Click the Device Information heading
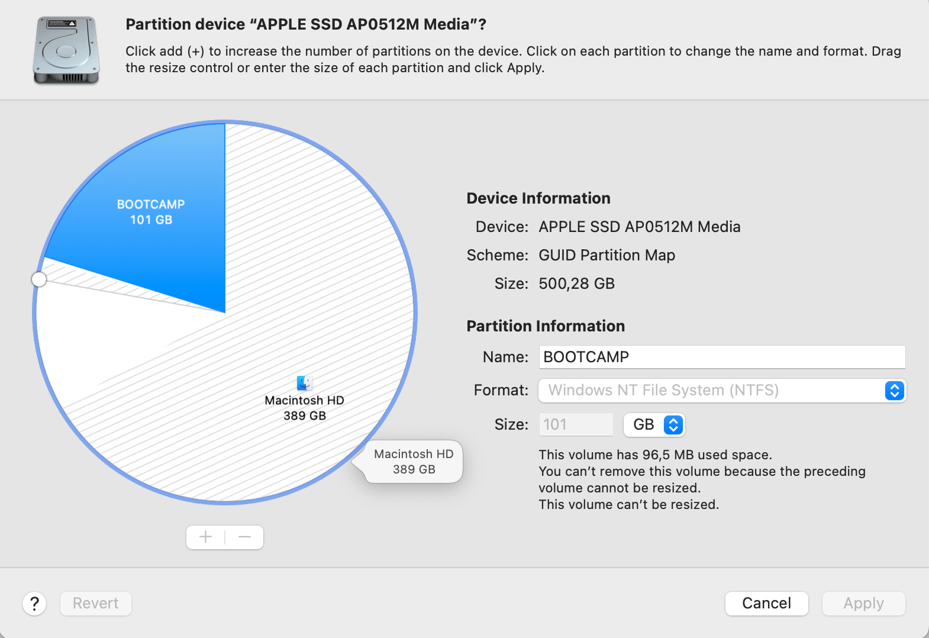 coord(538,198)
